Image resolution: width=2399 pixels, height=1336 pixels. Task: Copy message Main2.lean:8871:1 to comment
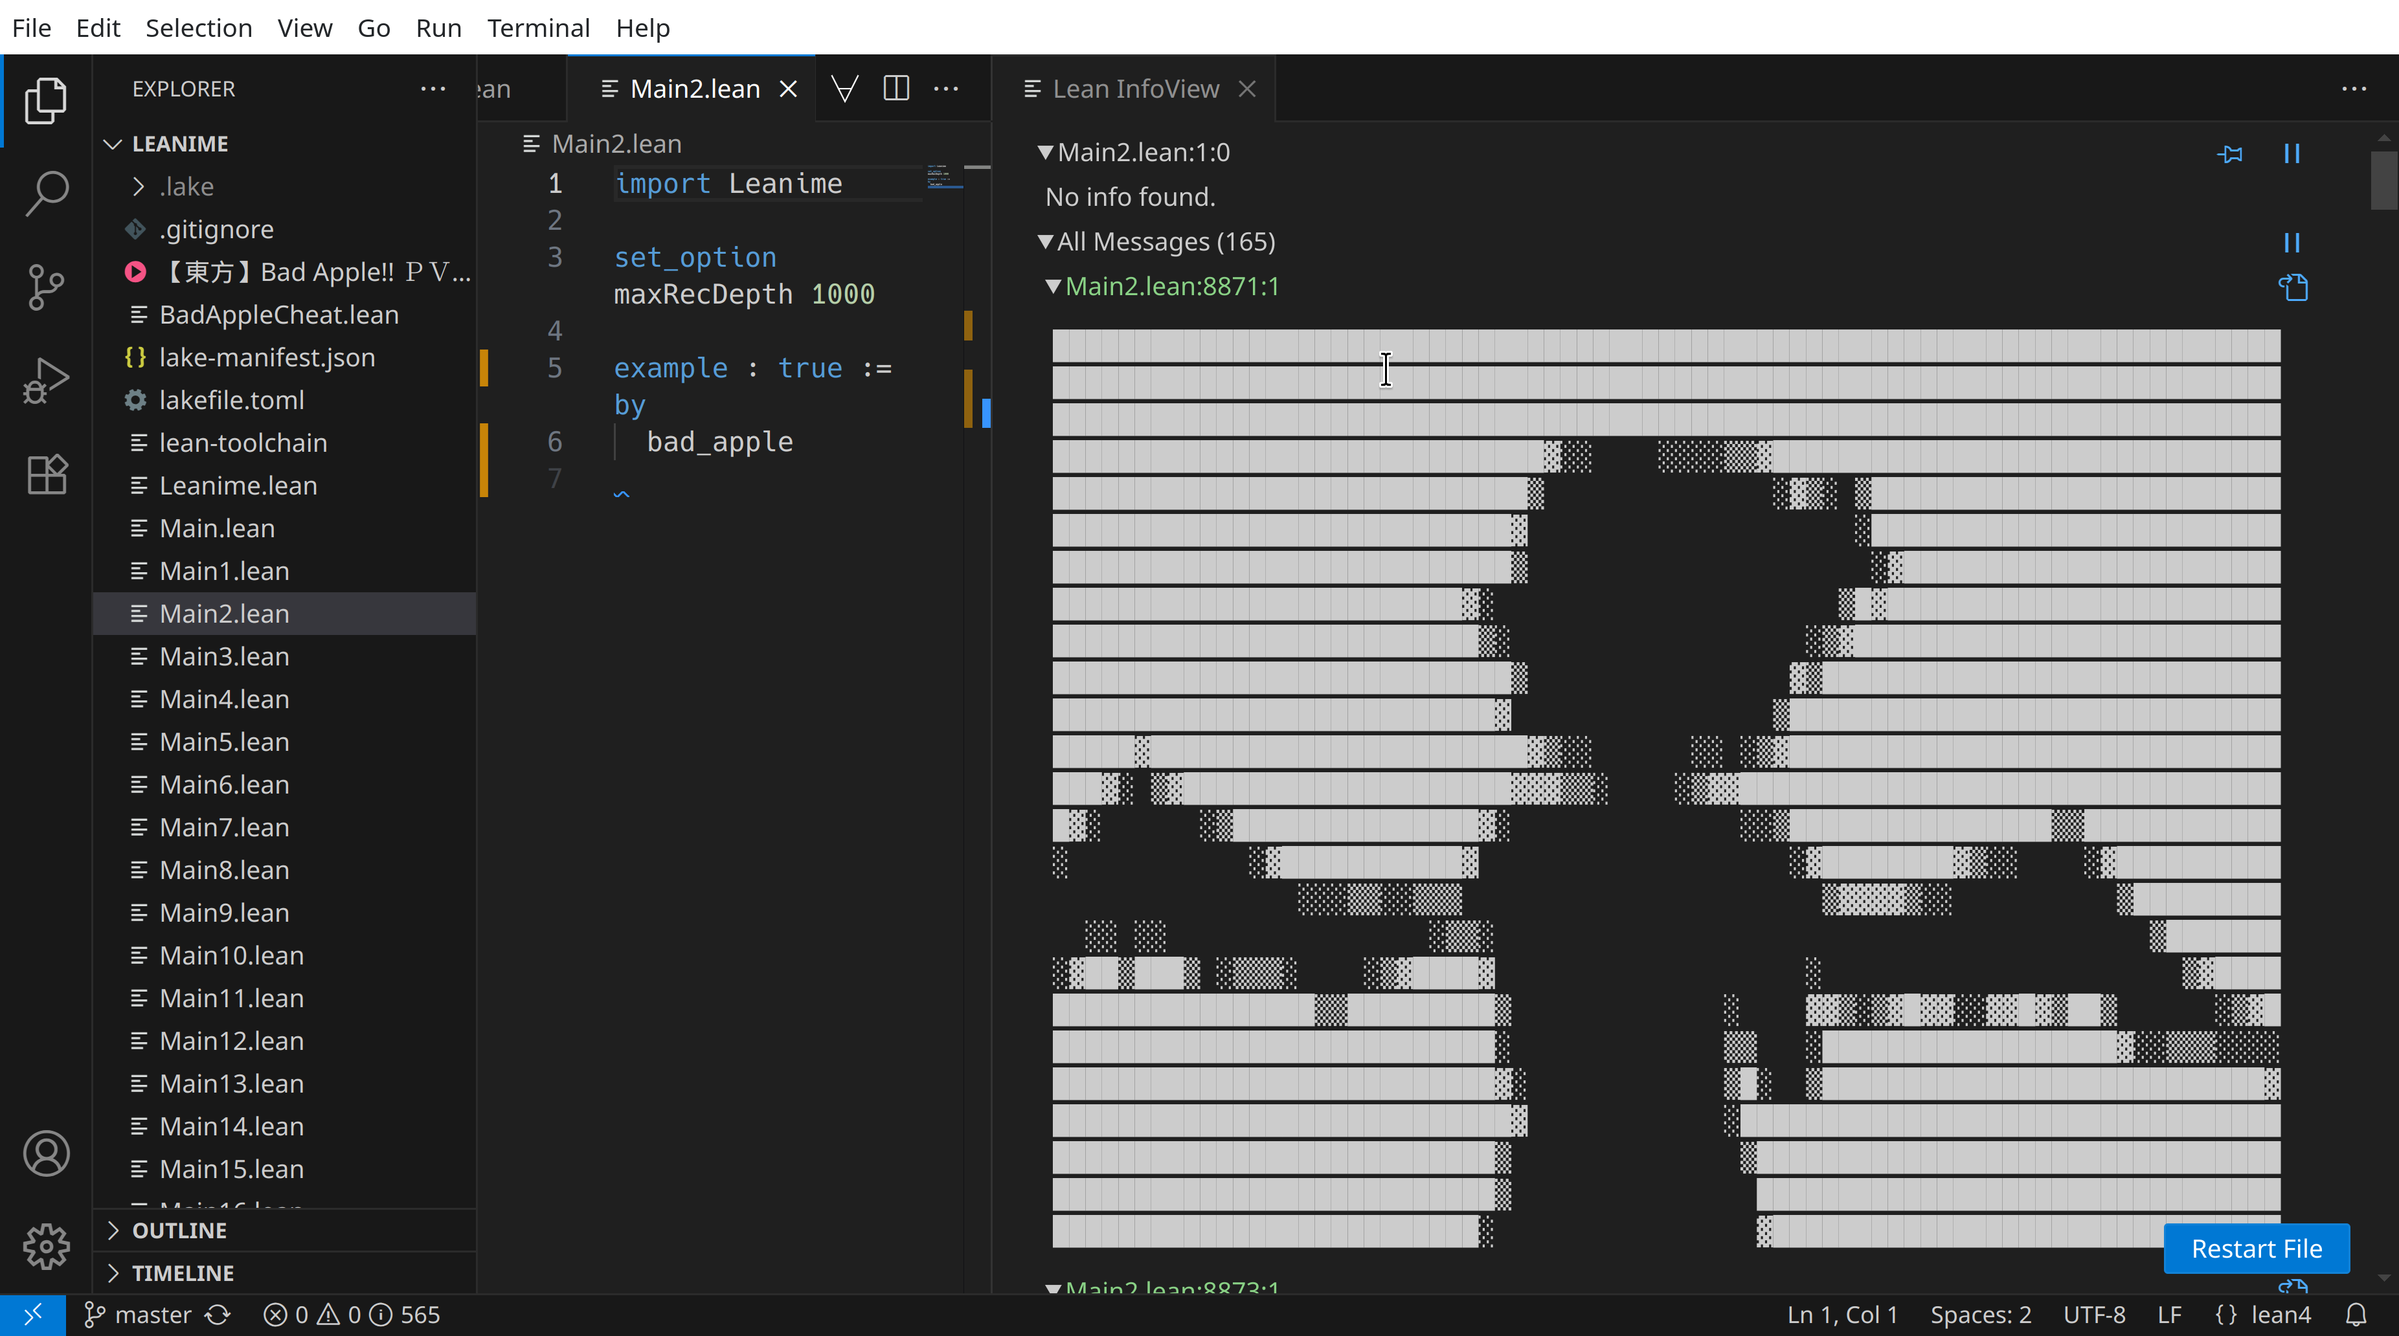2293,287
